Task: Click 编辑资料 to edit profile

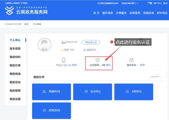Action: pyautogui.click(x=91, y=50)
